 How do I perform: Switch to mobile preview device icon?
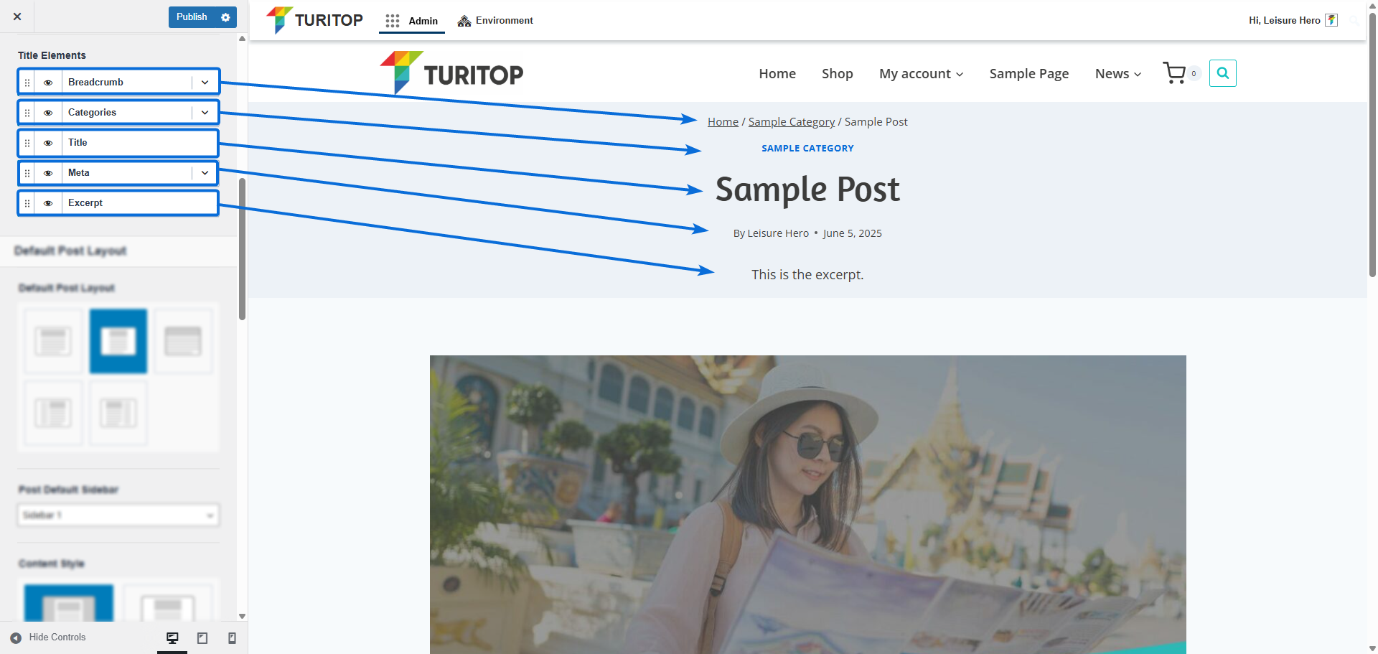tap(232, 637)
